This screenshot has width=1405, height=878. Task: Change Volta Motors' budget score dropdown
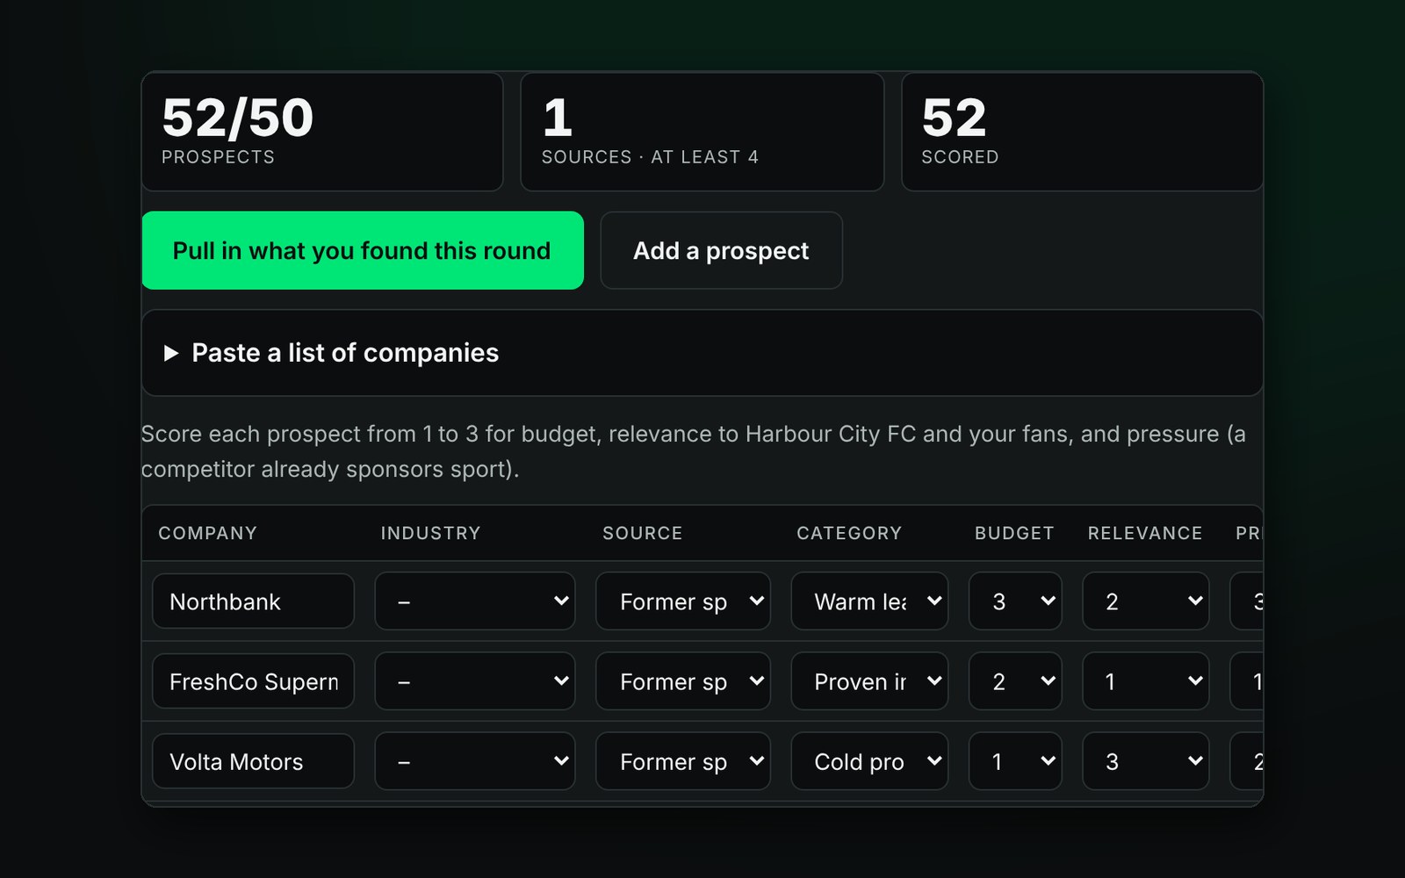pyautogui.click(x=1015, y=761)
